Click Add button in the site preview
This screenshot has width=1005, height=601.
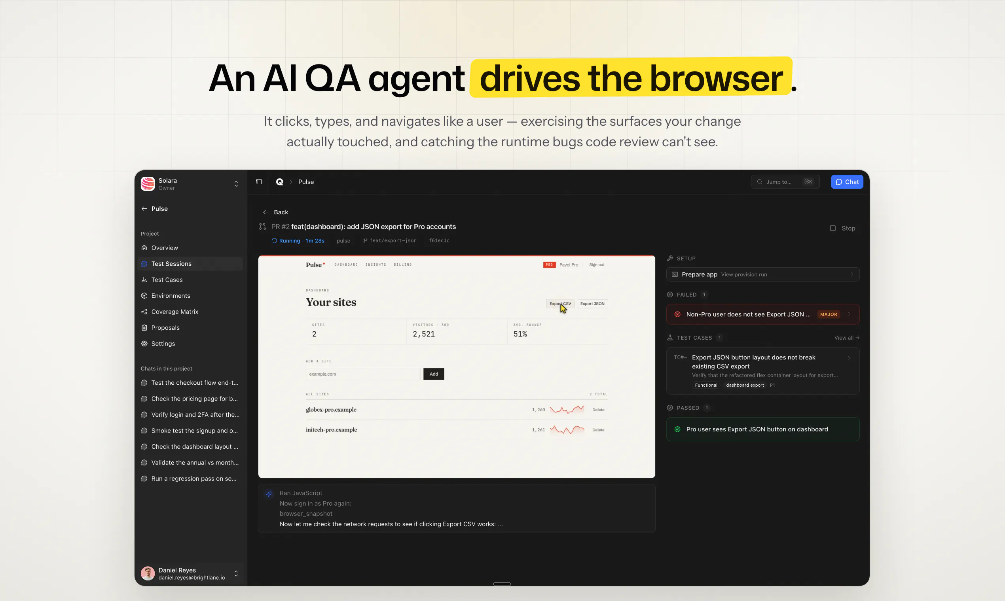[434, 374]
